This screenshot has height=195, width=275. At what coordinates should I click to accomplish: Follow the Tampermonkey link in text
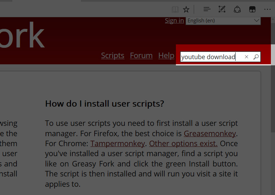[x=118, y=143]
